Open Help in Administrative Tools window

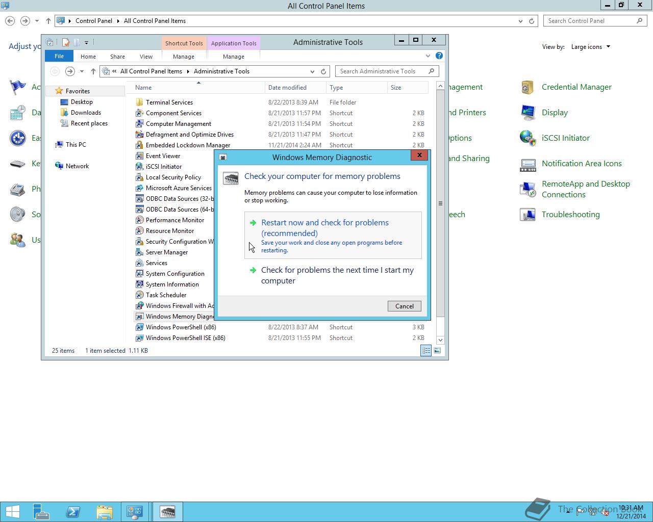point(439,56)
